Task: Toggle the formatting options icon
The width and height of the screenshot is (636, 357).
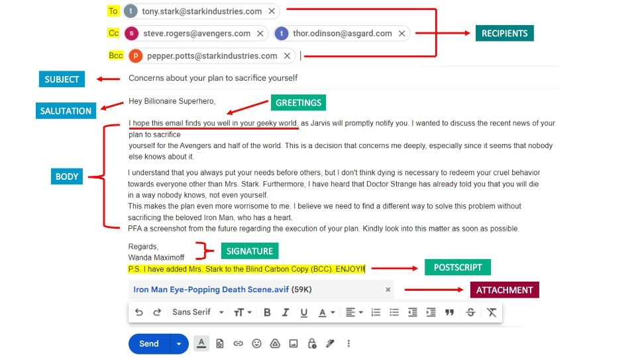Action: (201, 343)
